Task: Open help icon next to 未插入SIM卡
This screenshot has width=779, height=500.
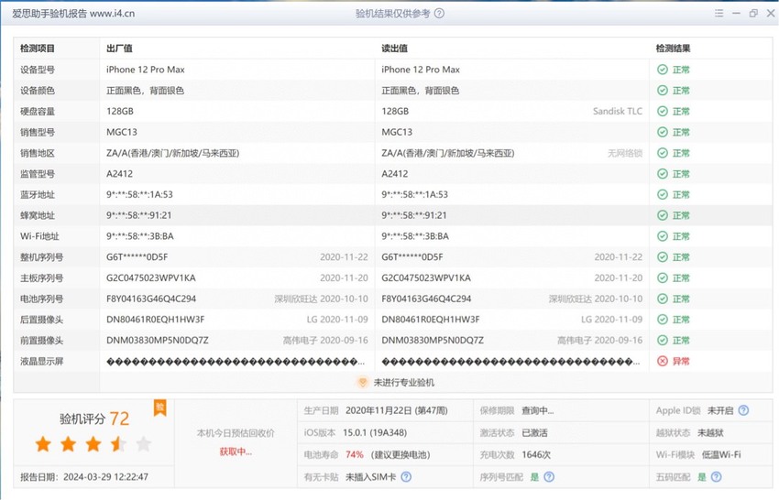Action: click(406, 477)
